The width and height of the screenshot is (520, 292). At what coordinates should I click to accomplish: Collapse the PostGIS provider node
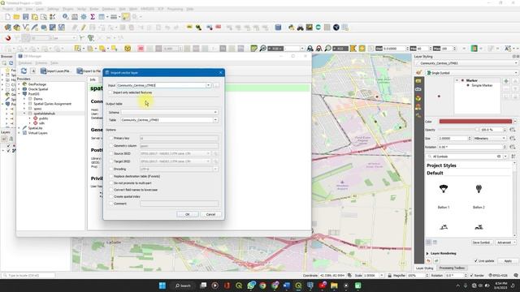pos(19,94)
